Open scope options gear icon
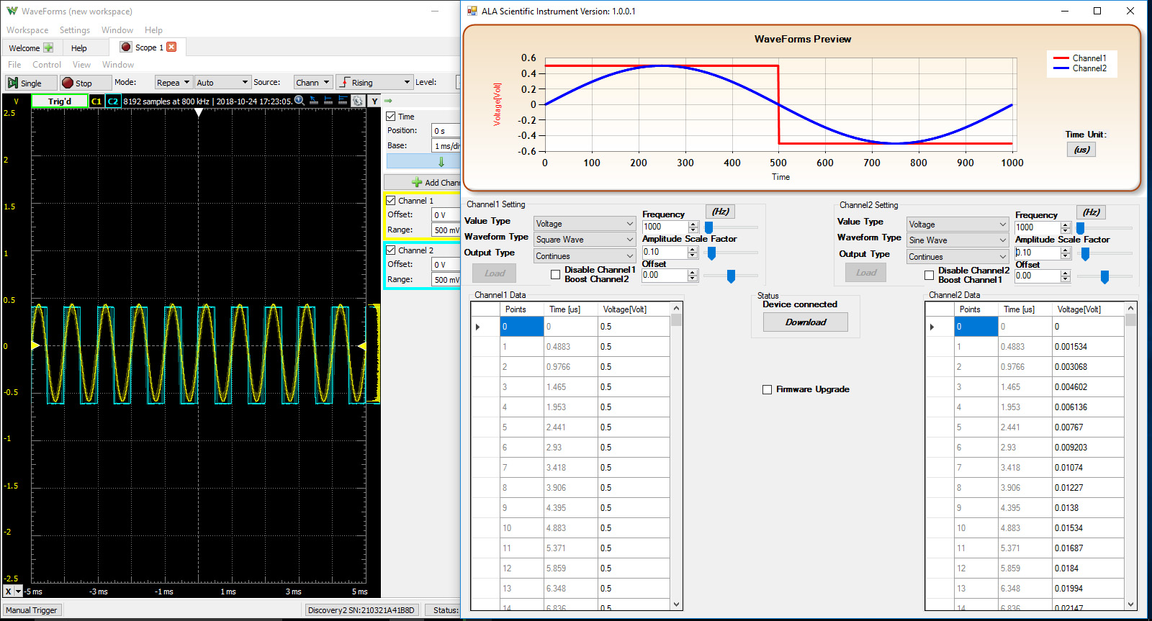 pyautogui.click(x=358, y=101)
